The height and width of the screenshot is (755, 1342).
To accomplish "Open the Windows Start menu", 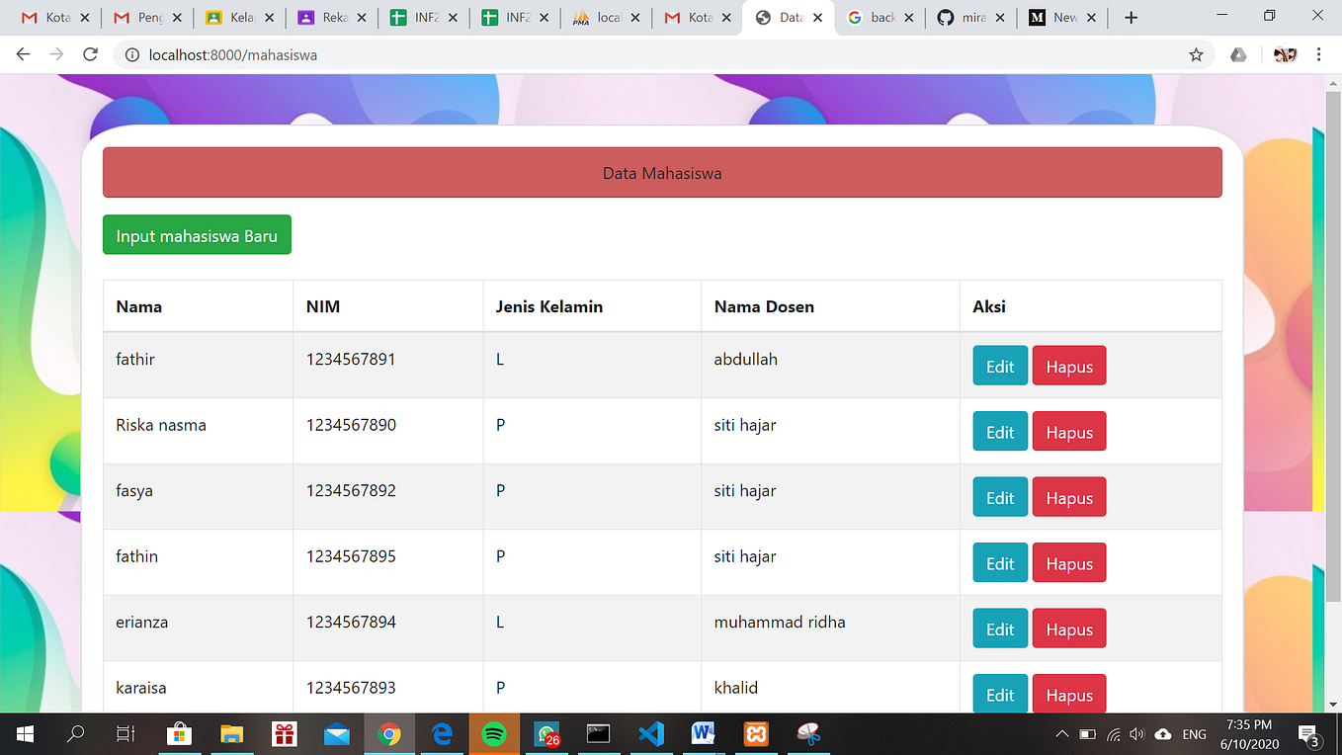I will click(23, 734).
